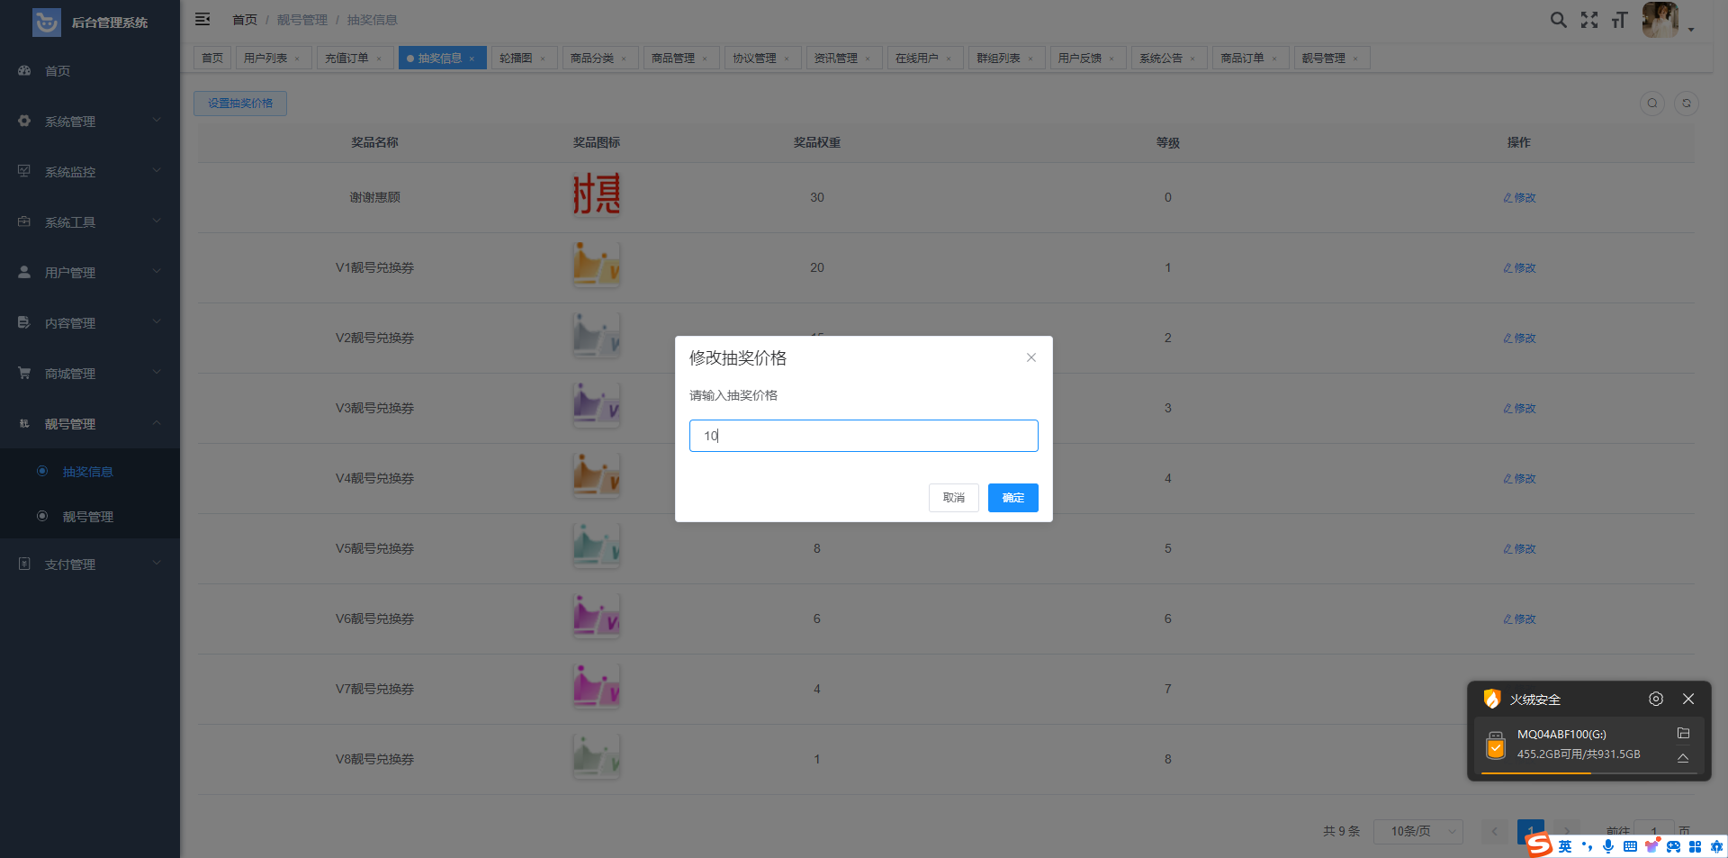Click the refresh table icon
Viewport: 1728px width, 858px height.
1686,104
